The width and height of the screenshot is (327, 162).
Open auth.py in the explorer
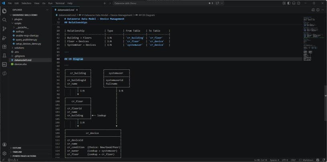(19, 31)
